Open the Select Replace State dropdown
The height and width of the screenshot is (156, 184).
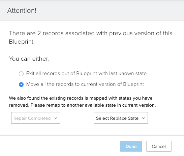[121, 118]
